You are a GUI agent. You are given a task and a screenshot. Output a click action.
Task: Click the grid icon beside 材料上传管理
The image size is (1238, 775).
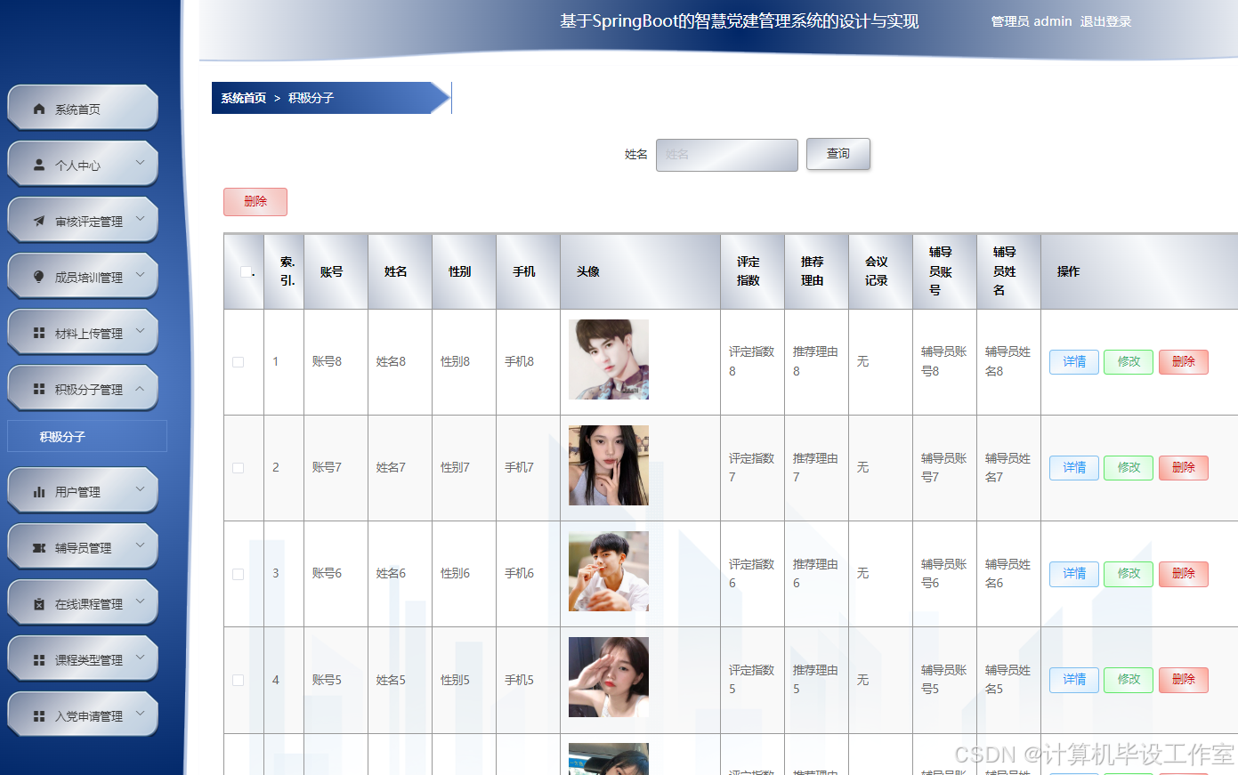coord(39,334)
